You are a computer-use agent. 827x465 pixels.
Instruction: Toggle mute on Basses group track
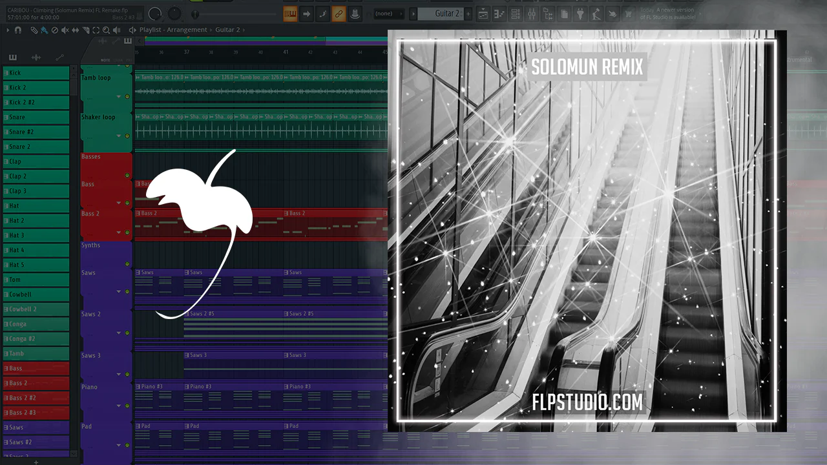click(127, 176)
